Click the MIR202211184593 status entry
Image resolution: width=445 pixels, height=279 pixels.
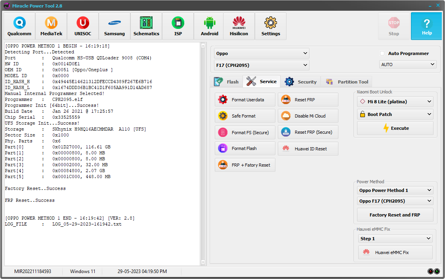pyautogui.click(x=32, y=271)
